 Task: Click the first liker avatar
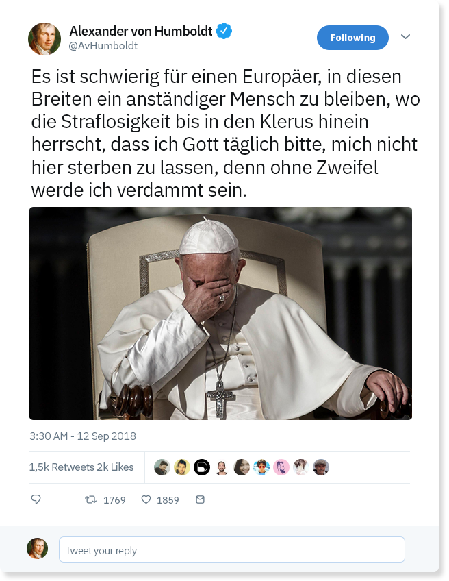[162, 467]
